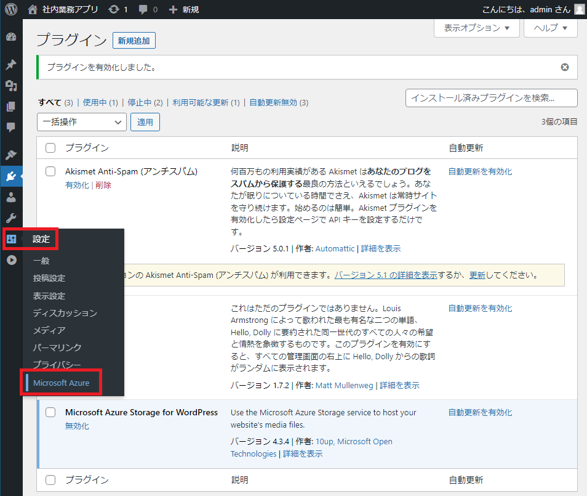
Task: Select the Akismet Anti-Spam plugin checkbox
Action: pyautogui.click(x=50, y=171)
